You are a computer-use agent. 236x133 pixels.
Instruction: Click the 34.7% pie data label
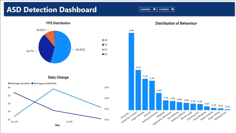pos(30,51)
